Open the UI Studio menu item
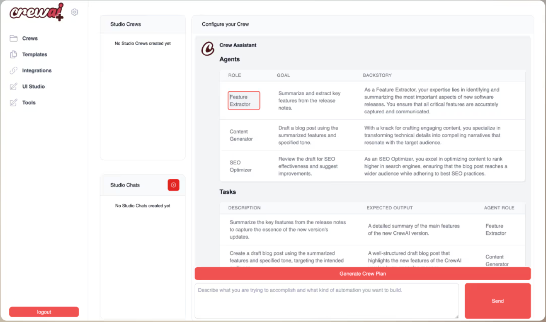 pyautogui.click(x=34, y=86)
